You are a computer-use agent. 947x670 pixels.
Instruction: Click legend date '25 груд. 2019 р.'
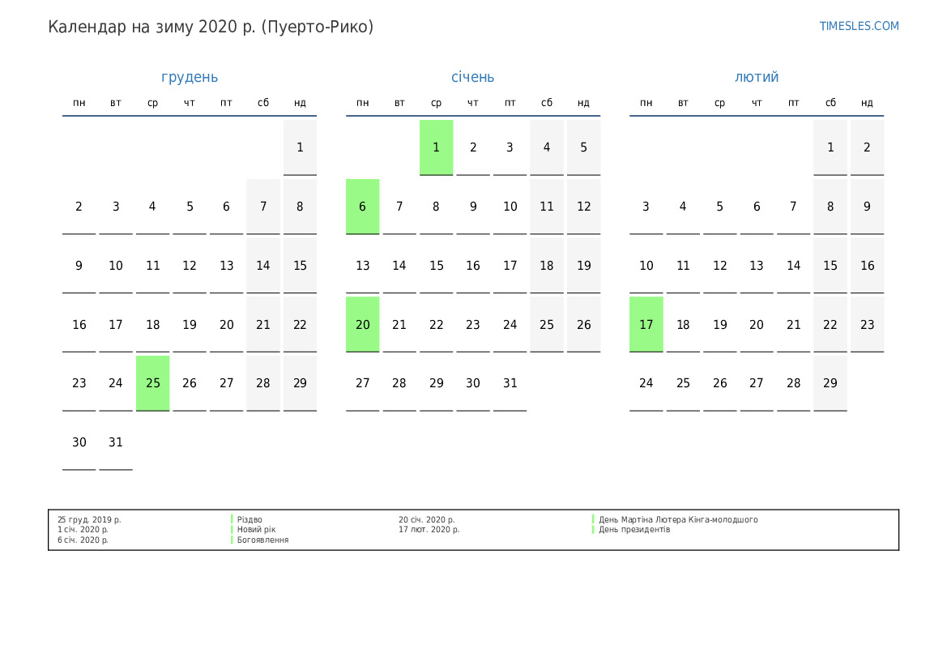pyautogui.click(x=89, y=519)
